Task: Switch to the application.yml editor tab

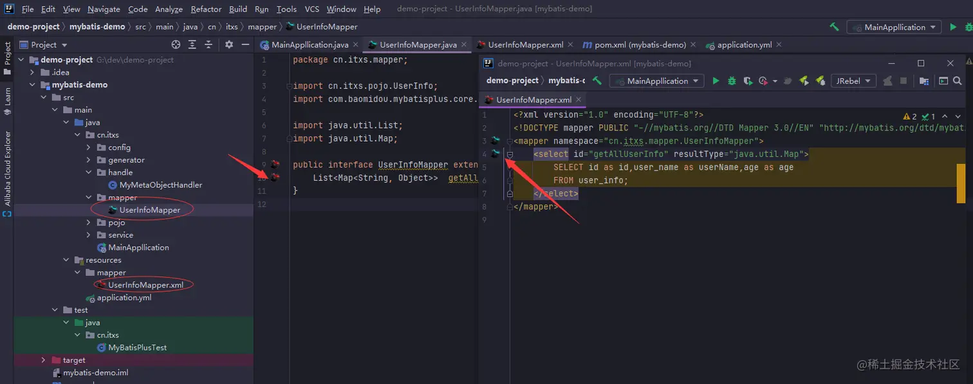Action: tap(744, 45)
